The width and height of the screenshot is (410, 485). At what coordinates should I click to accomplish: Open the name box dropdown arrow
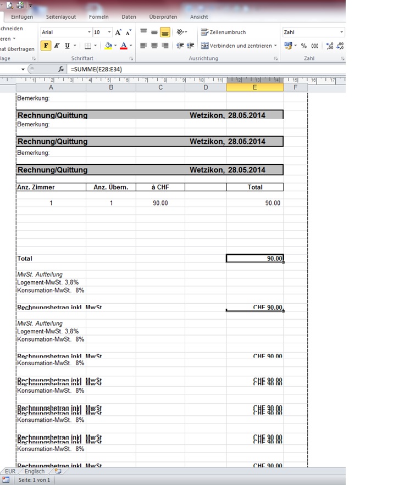point(23,69)
